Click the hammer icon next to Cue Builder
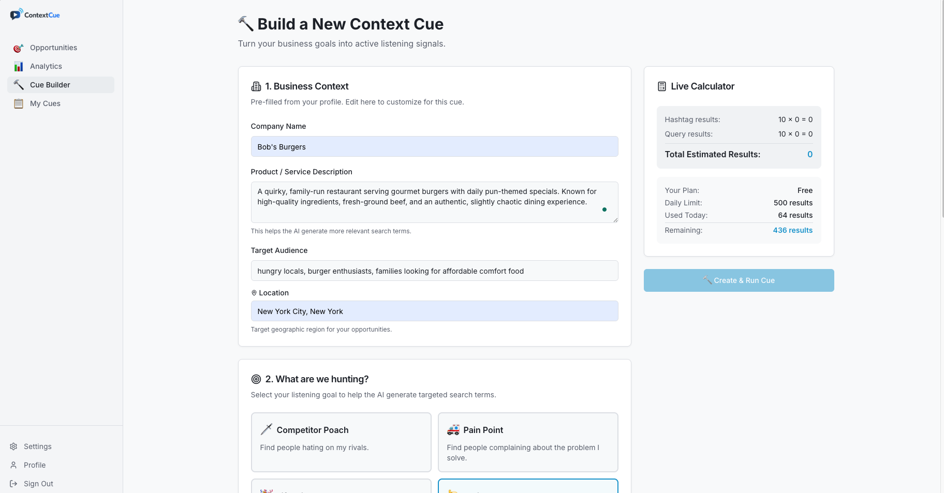Viewport: 944px width, 493px height. click(18, 85)
